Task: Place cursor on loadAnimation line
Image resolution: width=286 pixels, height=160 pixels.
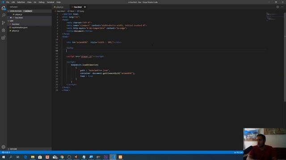Action: [84, 65]
